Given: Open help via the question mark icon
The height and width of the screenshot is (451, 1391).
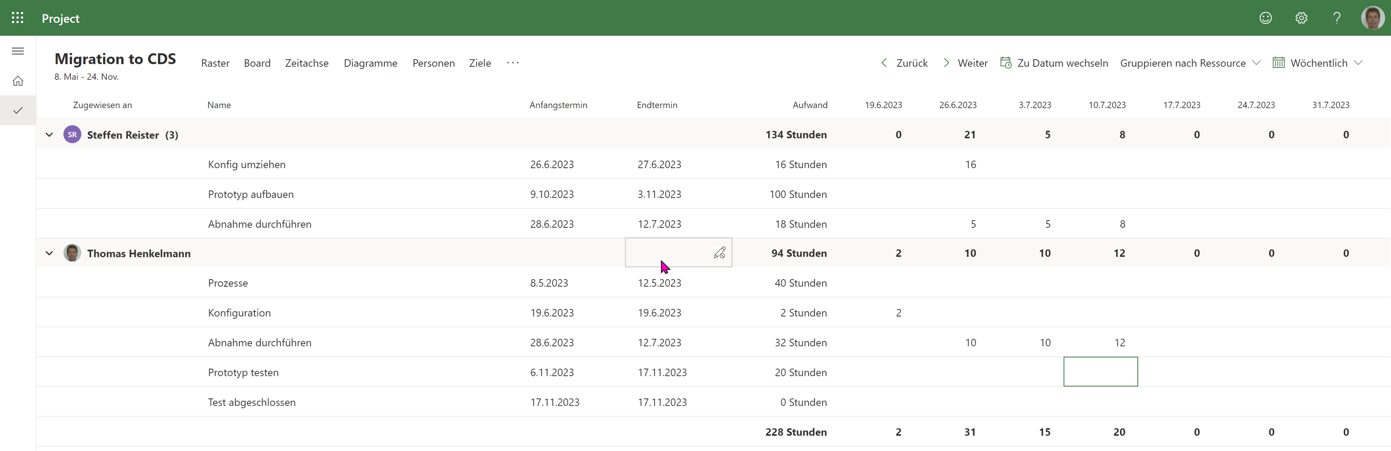Looking at the screenshot, I should [x=1337, y=18].
